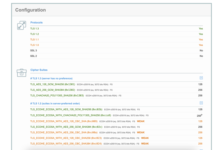Click the orange 256 value on the 0xc00a row

(x=200, y=132)
